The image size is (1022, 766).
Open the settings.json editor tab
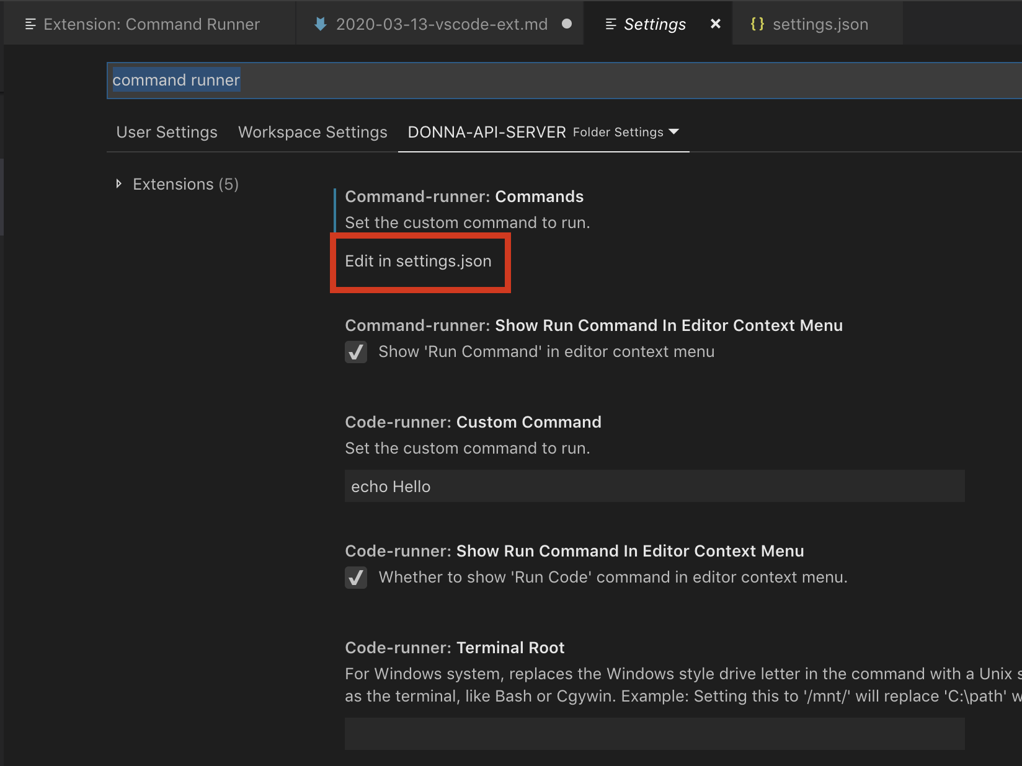click(820, 24)
